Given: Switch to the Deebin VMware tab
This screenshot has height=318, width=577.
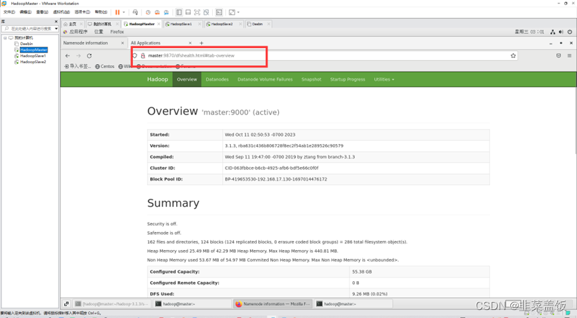Looking at the screenshot, I should tap(257, 24).
